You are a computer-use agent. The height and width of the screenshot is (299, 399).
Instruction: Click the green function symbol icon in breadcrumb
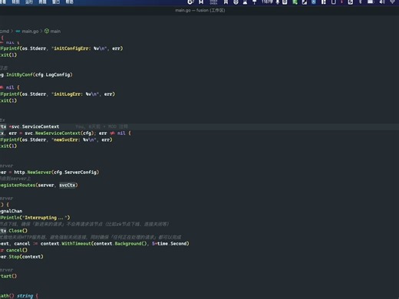tap(47, 31)
